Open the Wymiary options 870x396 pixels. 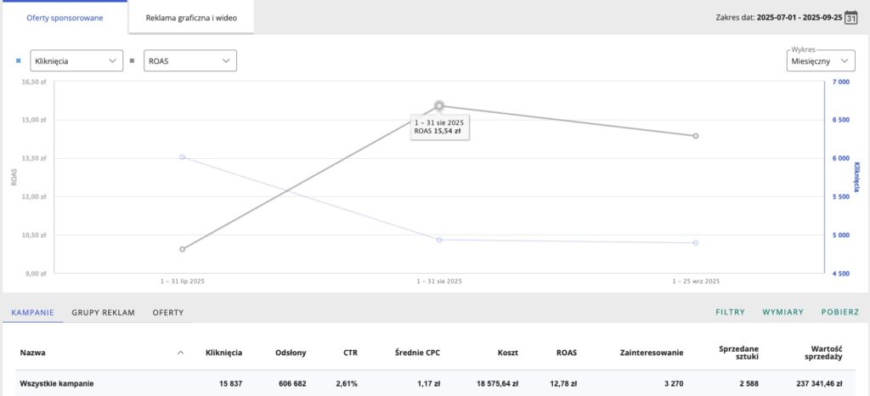point(782,313)
